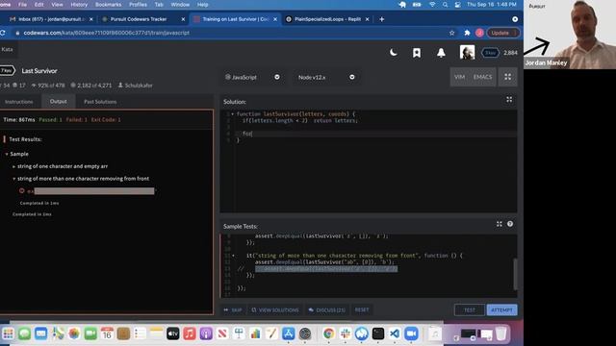Open the Profiles menu

[138, 5]
